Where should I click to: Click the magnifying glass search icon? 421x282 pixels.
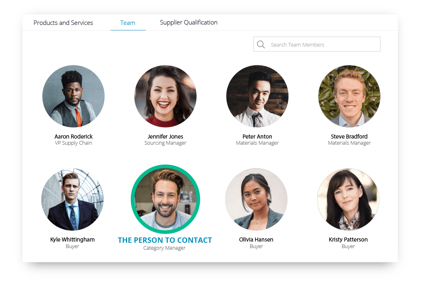(261, 44)
